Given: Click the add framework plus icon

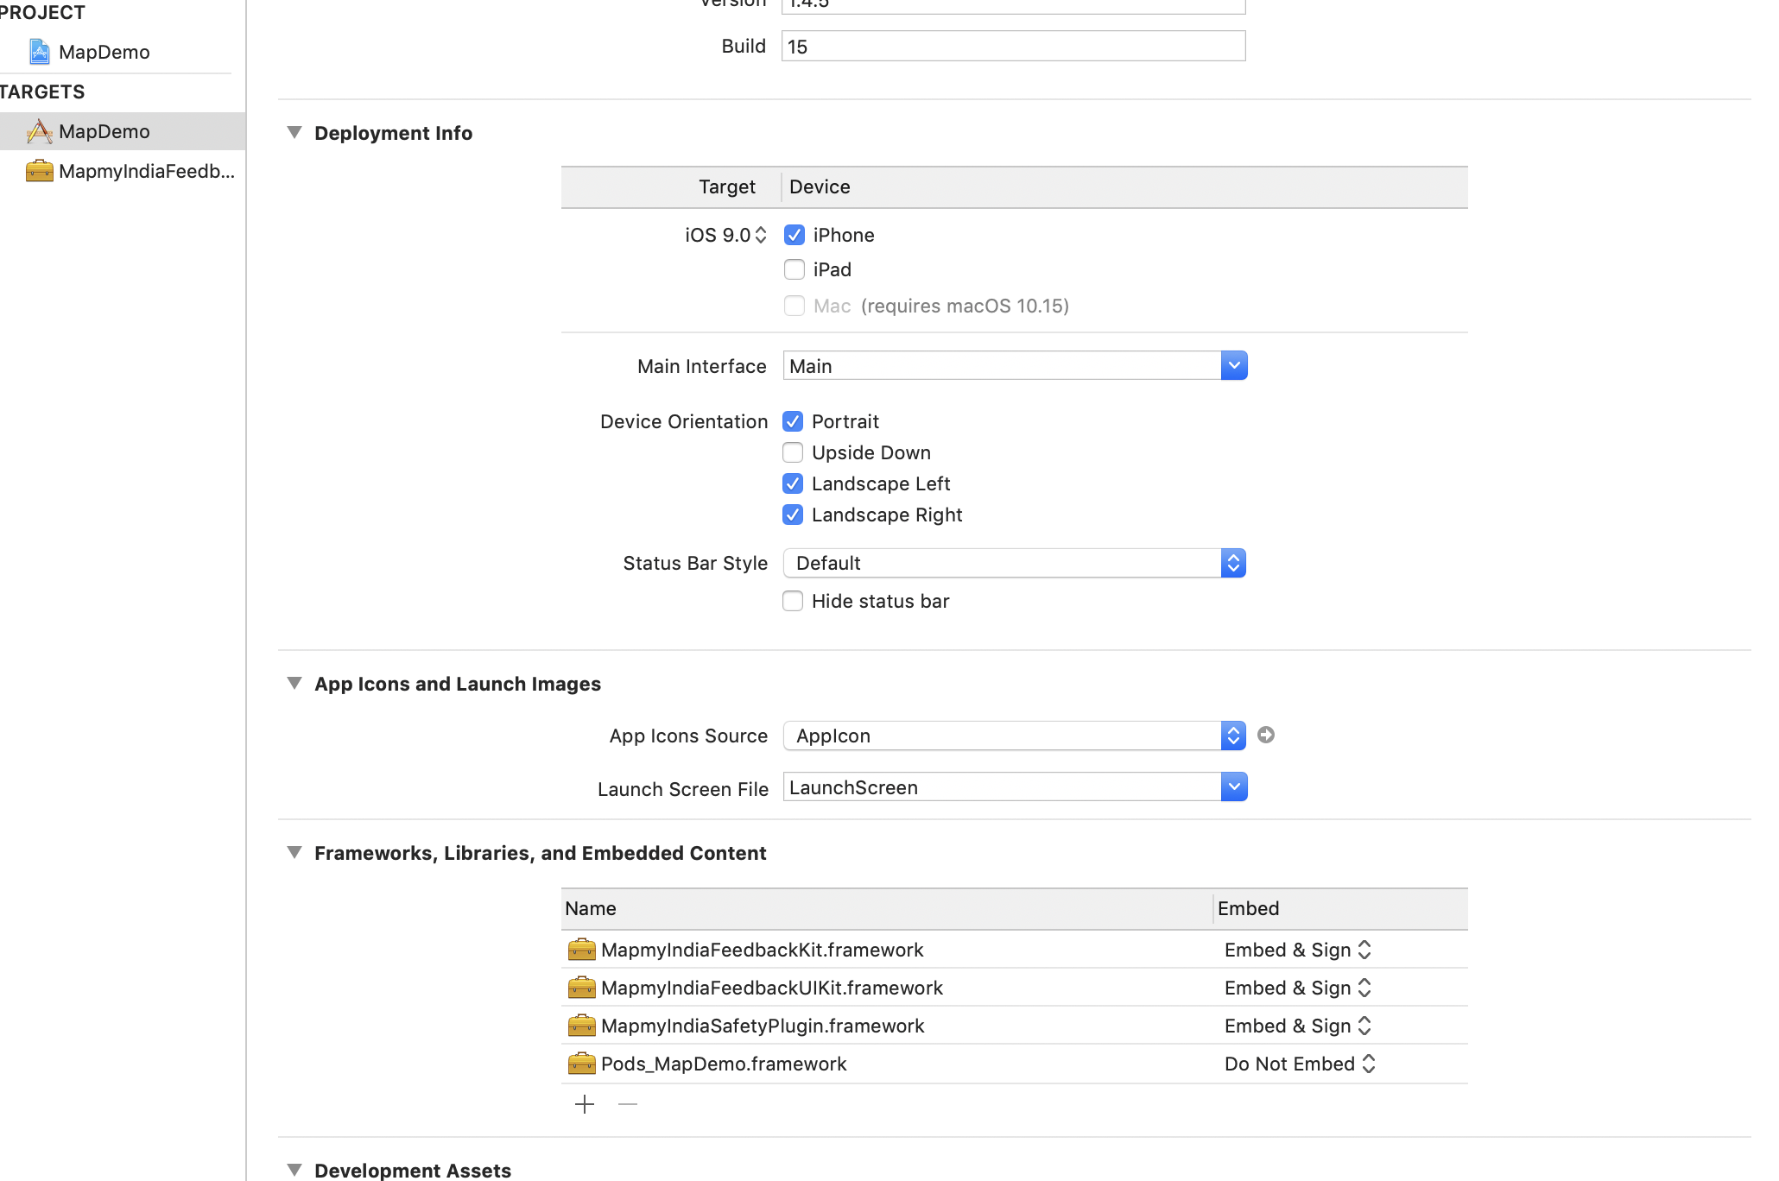Looking at the screenshot, I should 585,1104.
